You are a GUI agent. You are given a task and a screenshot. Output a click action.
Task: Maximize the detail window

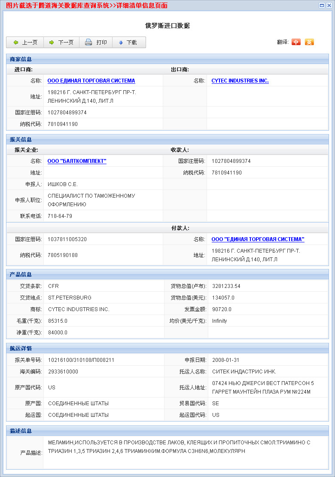[x=322, y=5]
